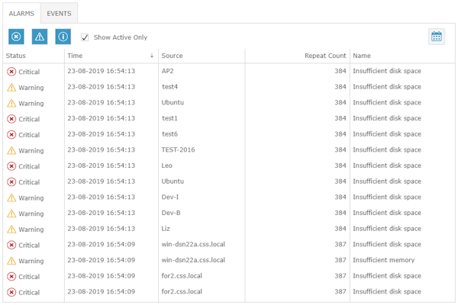The image size is (458, 305).
Task: Click warning icon in Insufficient memory row
Action: pos(11,261)
